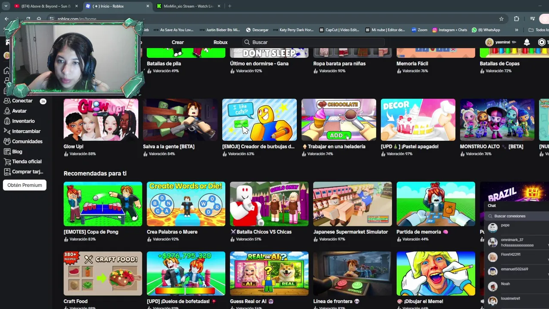This screenshot has width=549, height=309.
Task: Open the Tienda oficial cart icon
Action: pos(7,161)
